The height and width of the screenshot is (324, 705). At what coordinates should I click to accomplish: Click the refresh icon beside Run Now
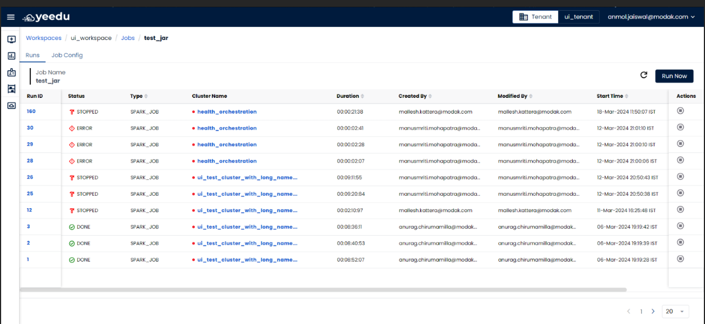(644, 75)
